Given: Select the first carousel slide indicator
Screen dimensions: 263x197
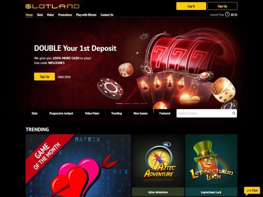Looking at the screenshot, I should pos(119,104).
